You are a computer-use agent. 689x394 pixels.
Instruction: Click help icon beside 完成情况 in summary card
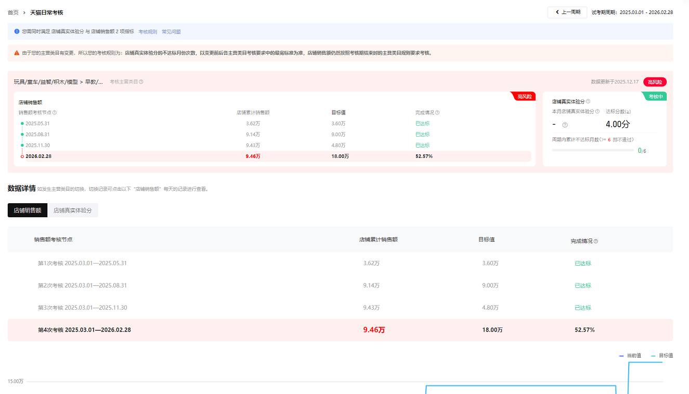(437, 113)
